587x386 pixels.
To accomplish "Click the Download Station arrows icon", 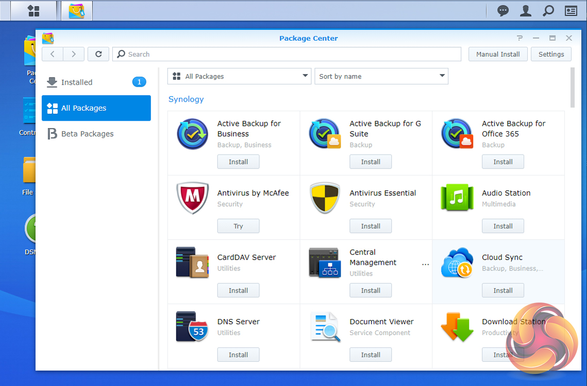I will 457,327.
